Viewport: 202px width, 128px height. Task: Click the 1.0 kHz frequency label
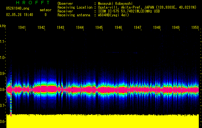[x=3, y=58]
